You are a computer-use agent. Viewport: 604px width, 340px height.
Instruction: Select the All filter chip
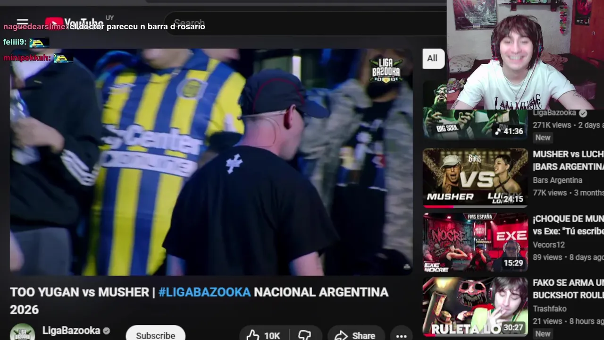[x=432, y=59]
